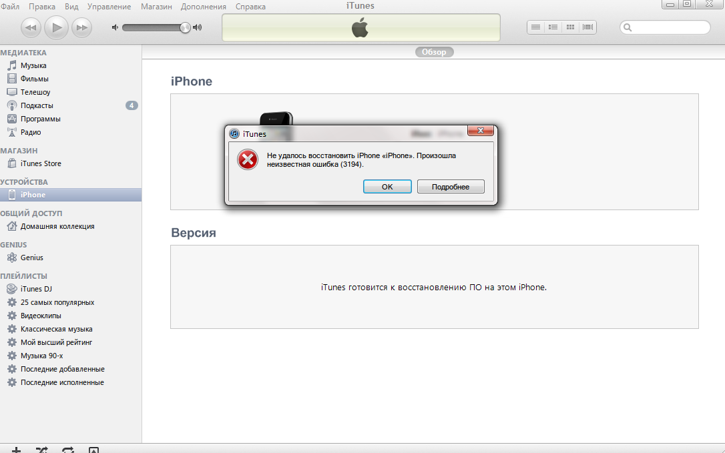725x453 pixels.
Task: Click the gear icon beside Мой высший рейтинг
Action: [12, 342]
